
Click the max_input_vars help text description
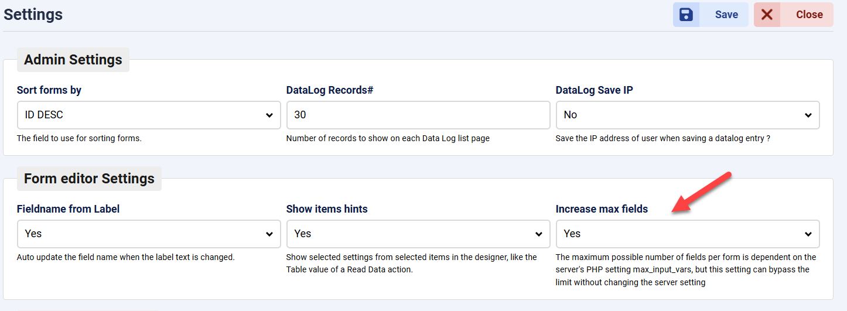click(685, 269)
